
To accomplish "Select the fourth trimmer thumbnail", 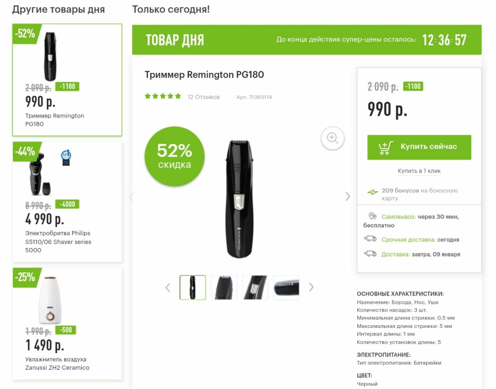I will [x=286, y=288].
